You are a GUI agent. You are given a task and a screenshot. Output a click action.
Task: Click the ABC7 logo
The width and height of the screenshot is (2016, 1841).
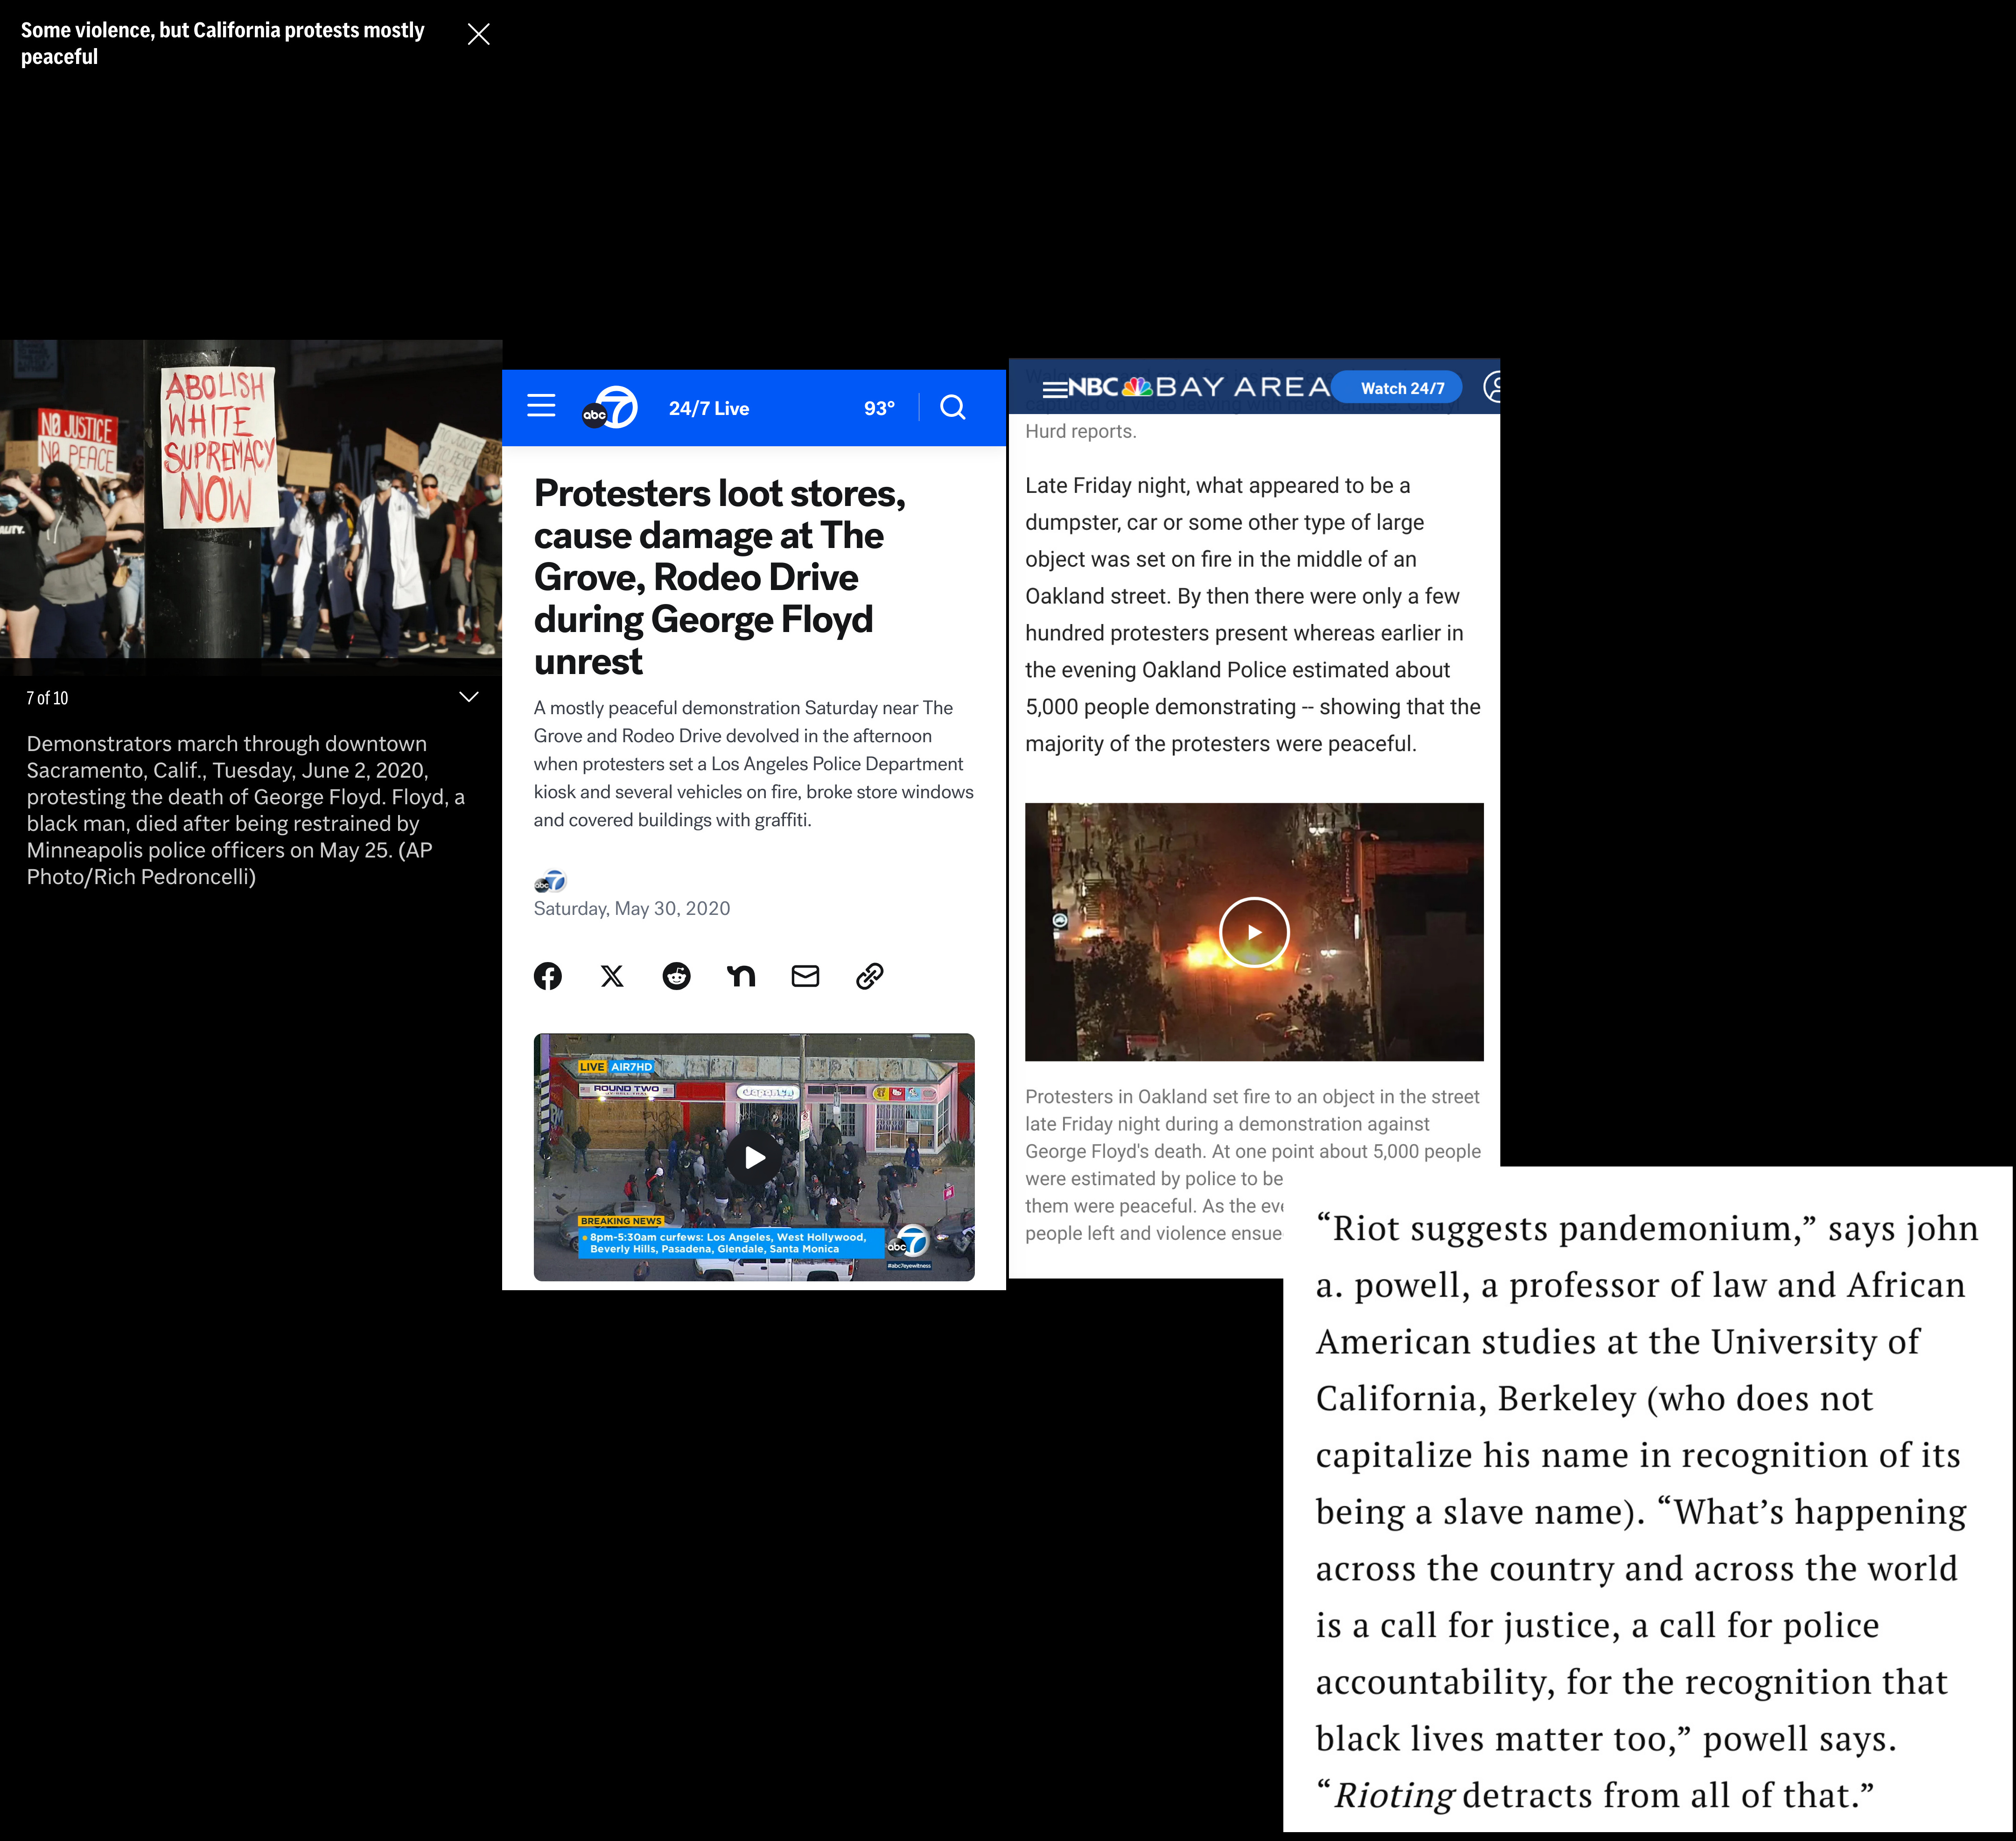[x=610, y=407]
